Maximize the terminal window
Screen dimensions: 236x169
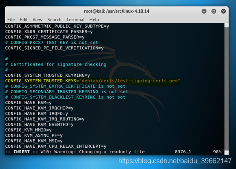point(214,11)
